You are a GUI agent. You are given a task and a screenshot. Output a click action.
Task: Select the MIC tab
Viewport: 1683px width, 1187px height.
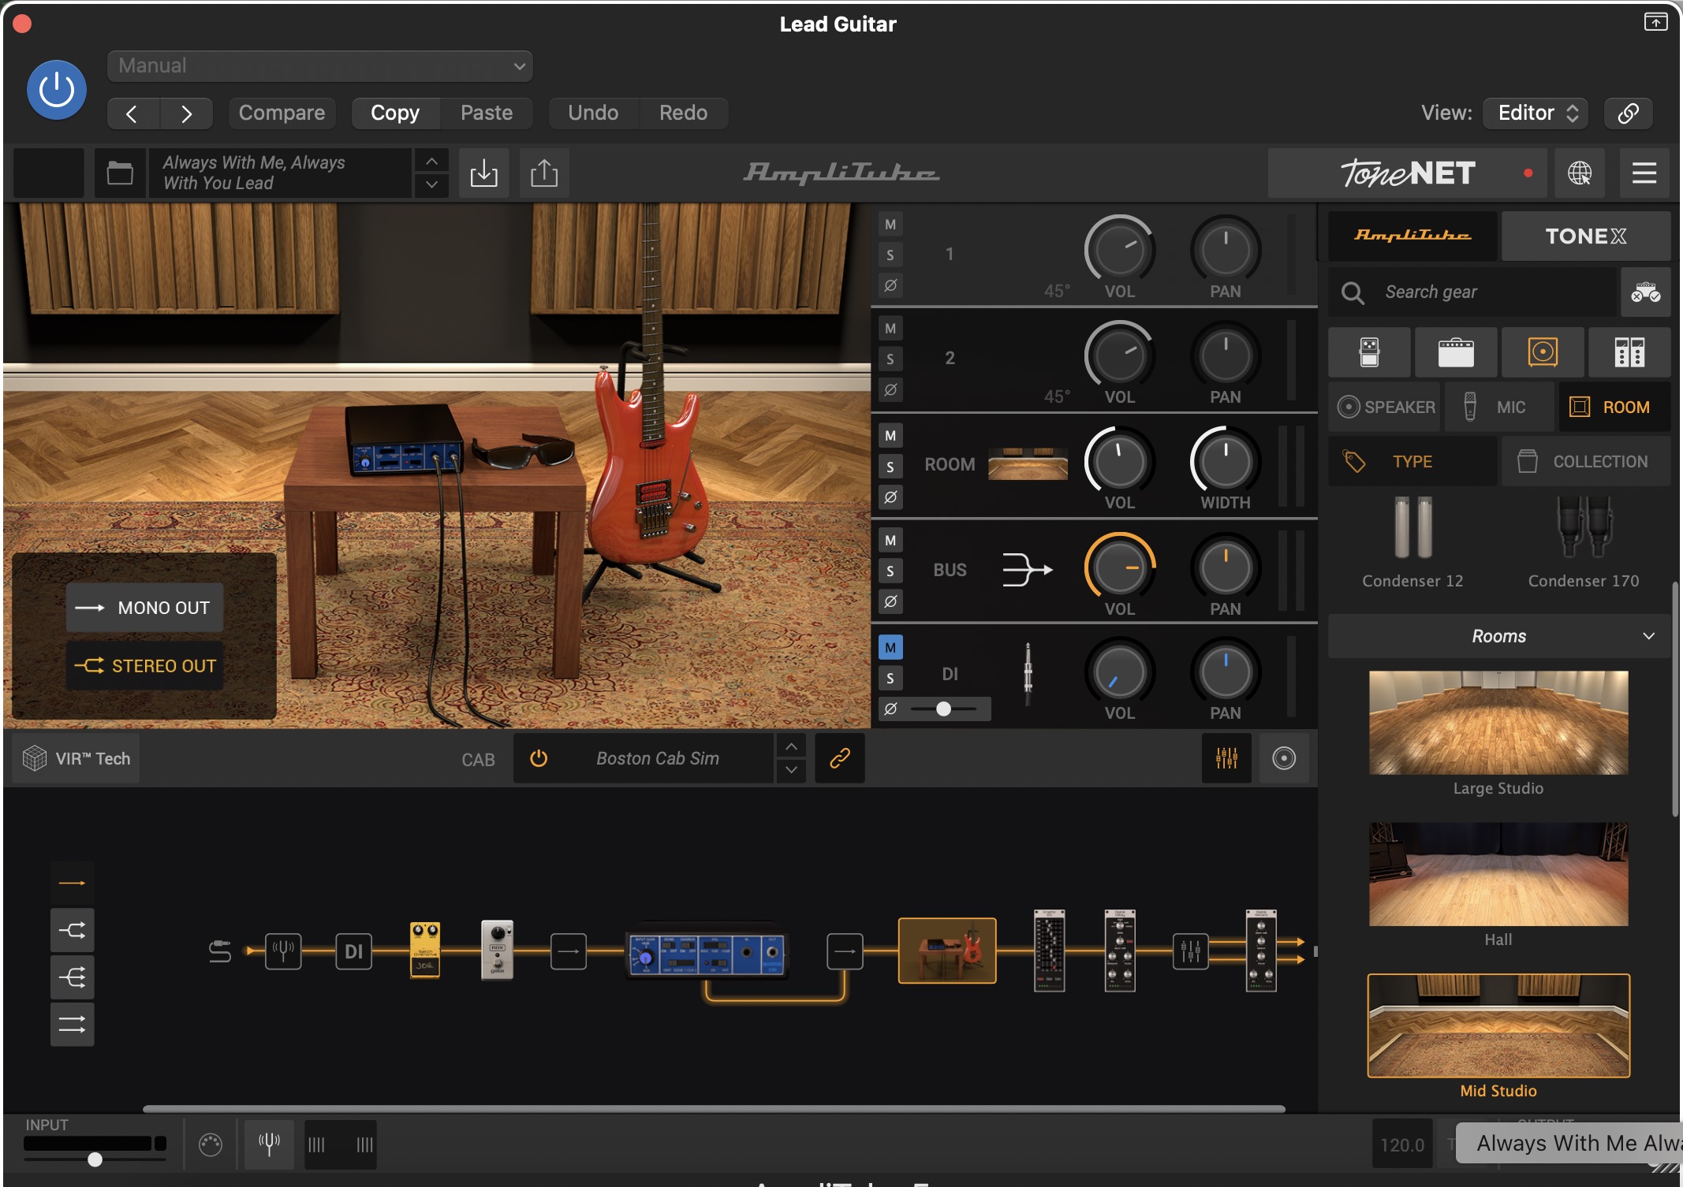click(1499, 407)
